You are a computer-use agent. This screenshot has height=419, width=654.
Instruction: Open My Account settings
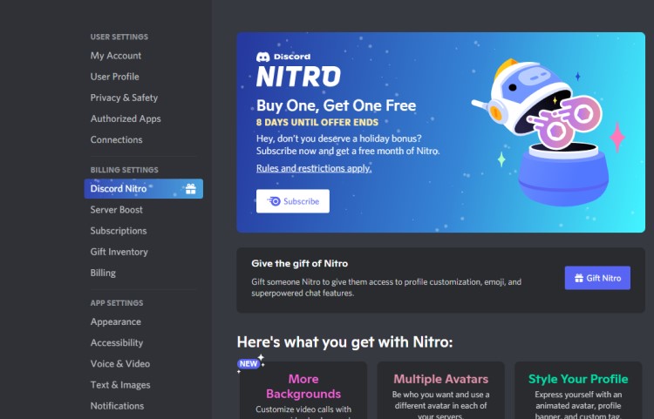pyautogui.click(x=116, y=56)
